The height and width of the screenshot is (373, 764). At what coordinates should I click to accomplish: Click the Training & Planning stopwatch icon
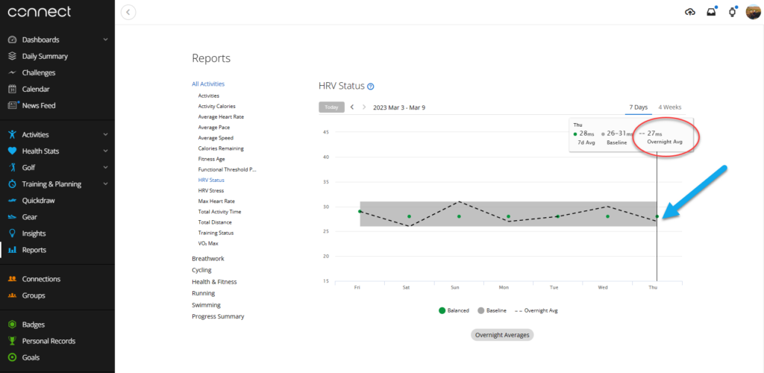pyautogui.click(x=13, y=184)
